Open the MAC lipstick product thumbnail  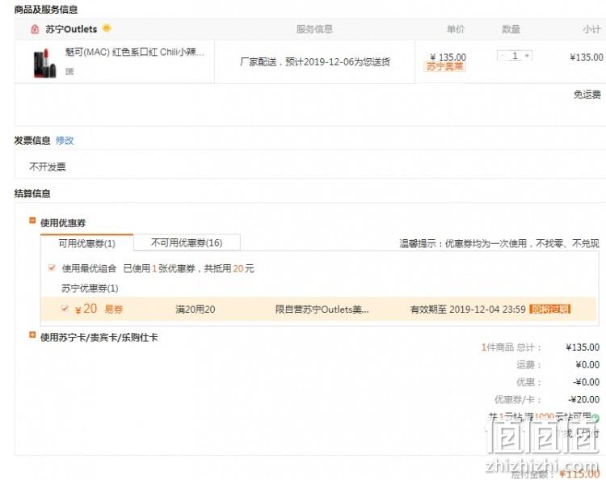coord(44,63)
